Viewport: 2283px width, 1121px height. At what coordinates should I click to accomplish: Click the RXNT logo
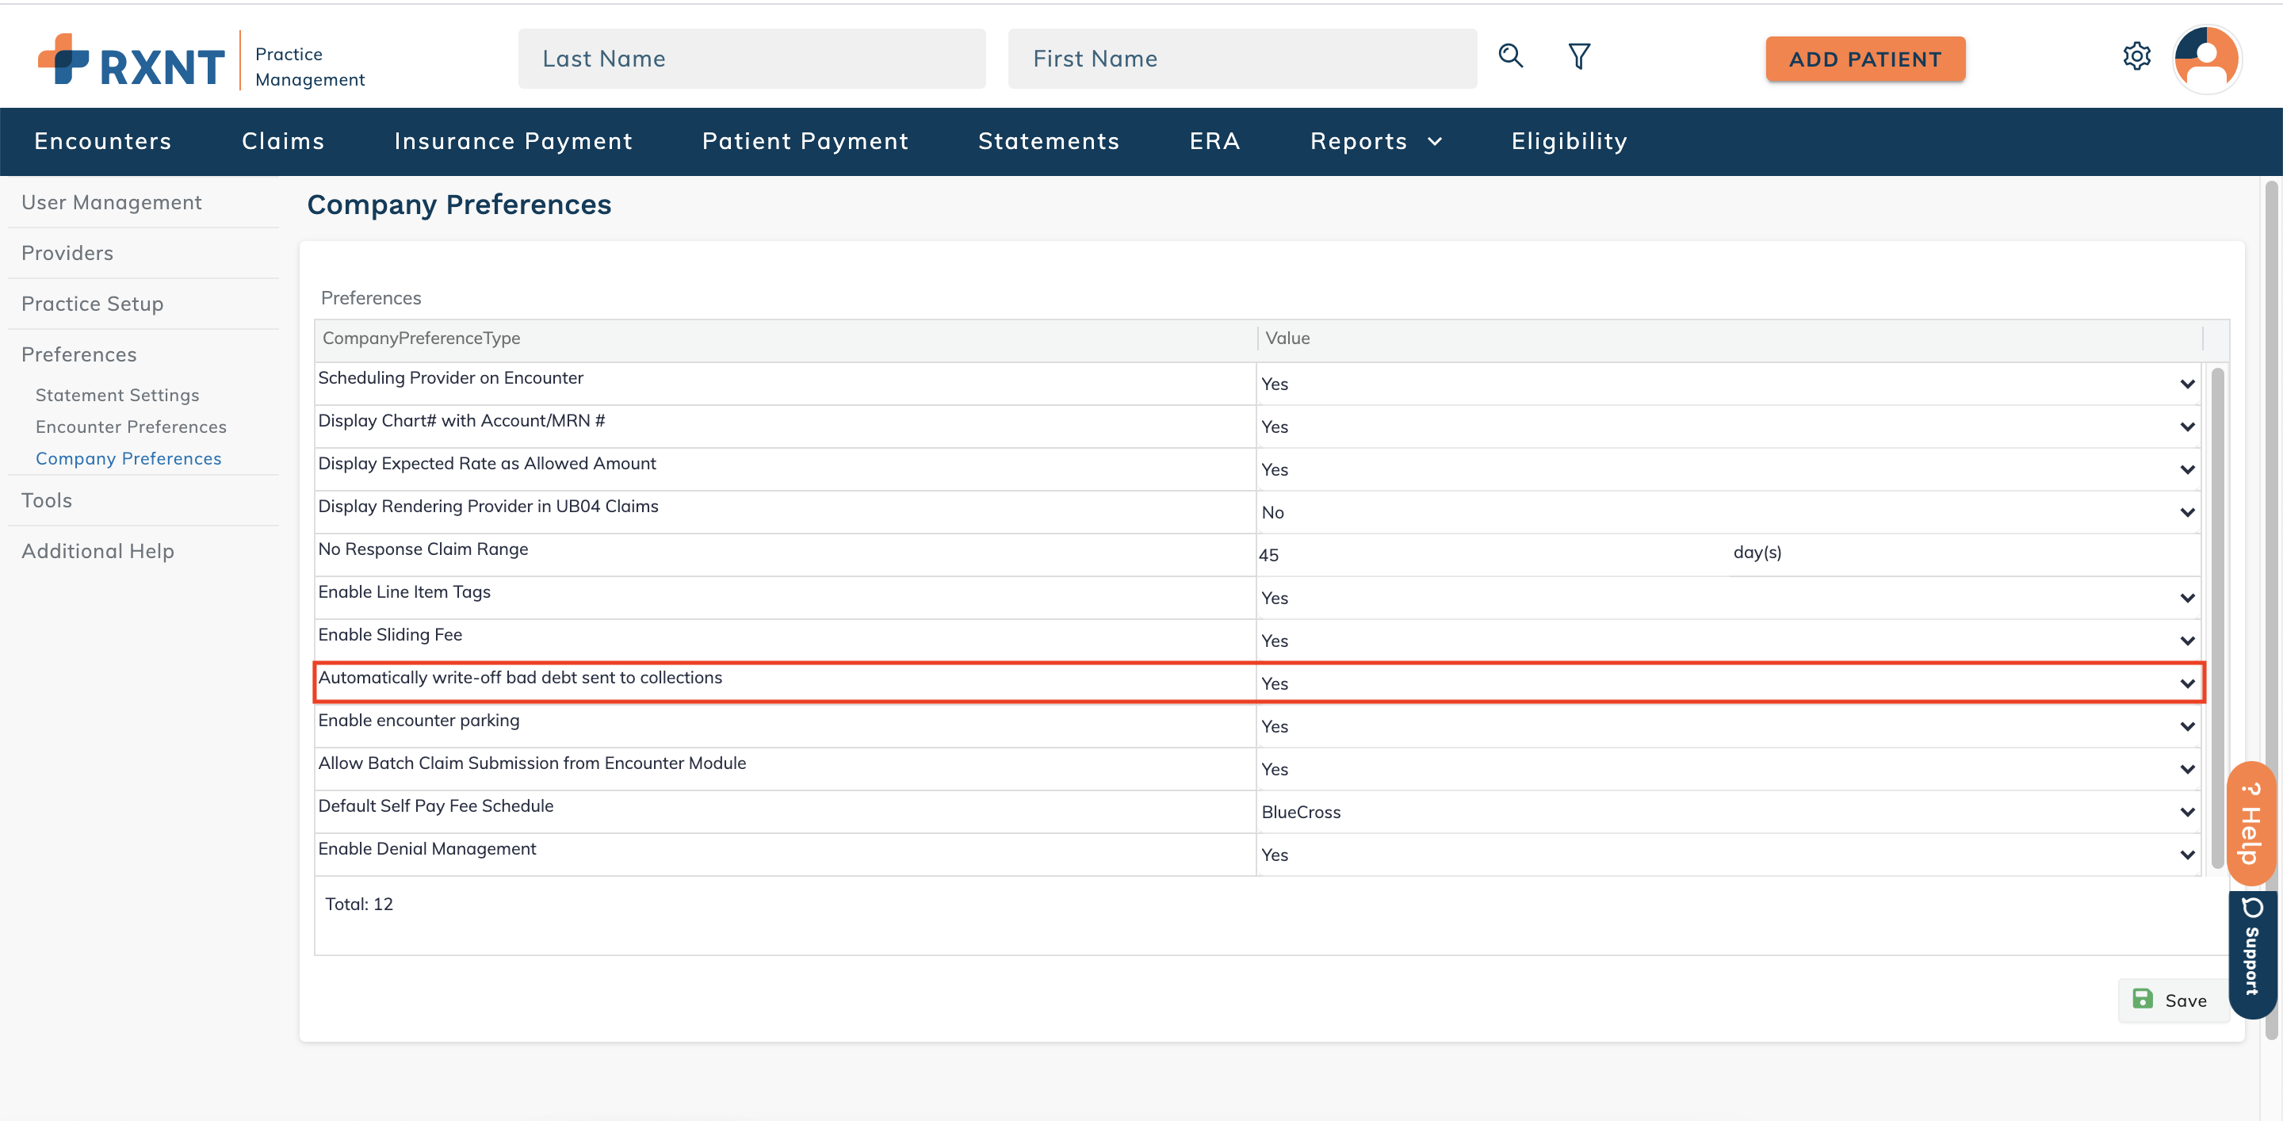point(131,60)
